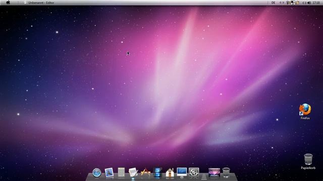The height and width of the screenshot is (181, 323).
Task: Open the System Preferences gear icon in dock
Action: 194,172
